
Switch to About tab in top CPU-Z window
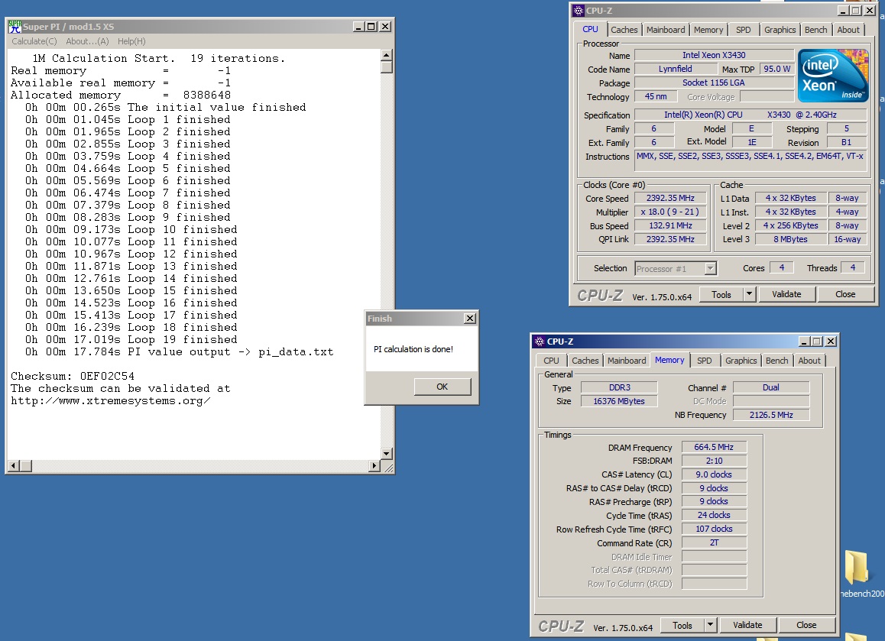point(848,30)
